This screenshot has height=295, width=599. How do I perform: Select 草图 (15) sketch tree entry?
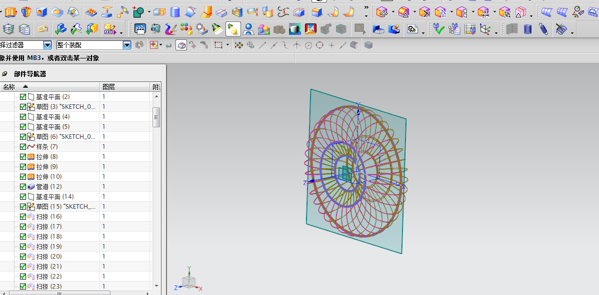(65, 207)
